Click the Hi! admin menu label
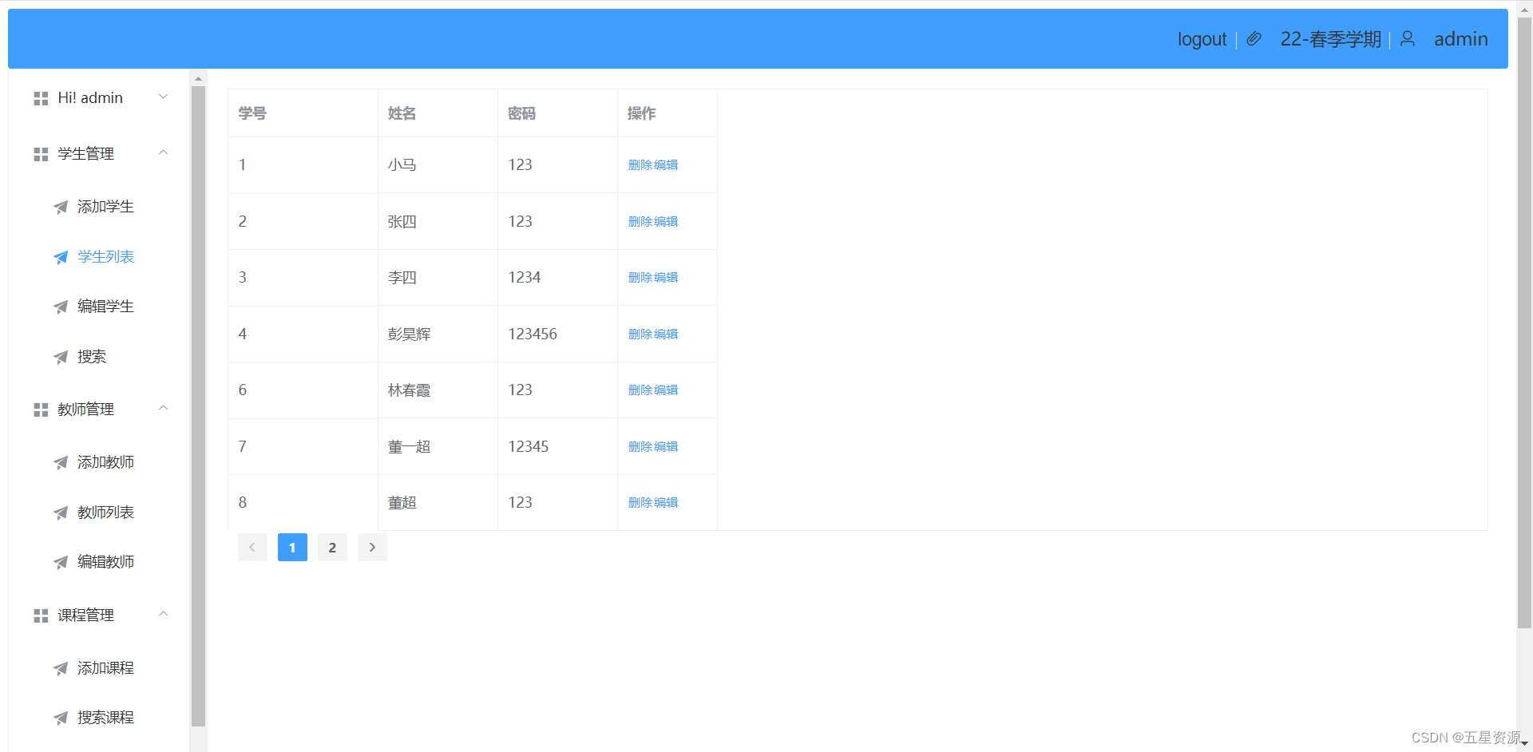The width and height of the screenshot is (1533, 752). coord(90,98)
